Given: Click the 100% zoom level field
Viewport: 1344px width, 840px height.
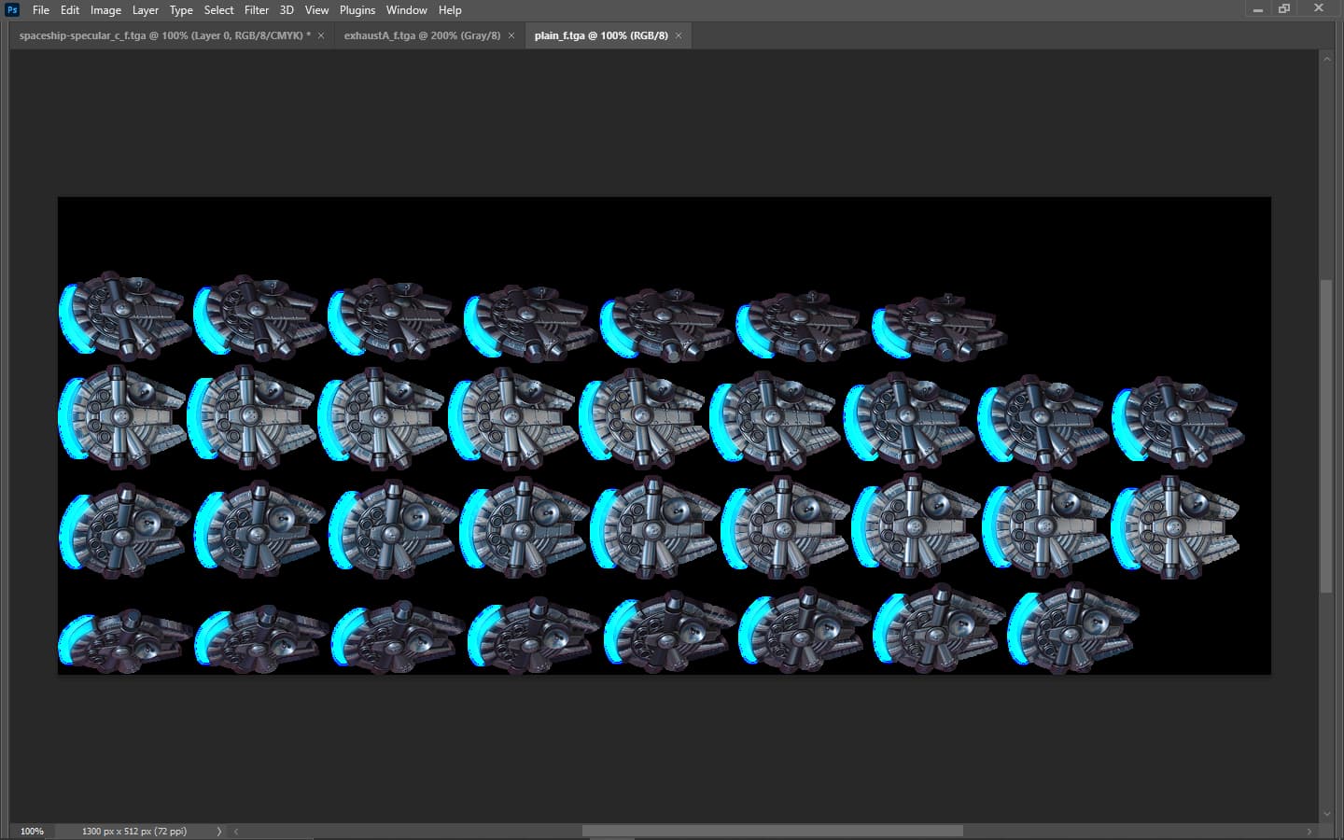Looking at the screenshot, I should [x=33, y=831].
